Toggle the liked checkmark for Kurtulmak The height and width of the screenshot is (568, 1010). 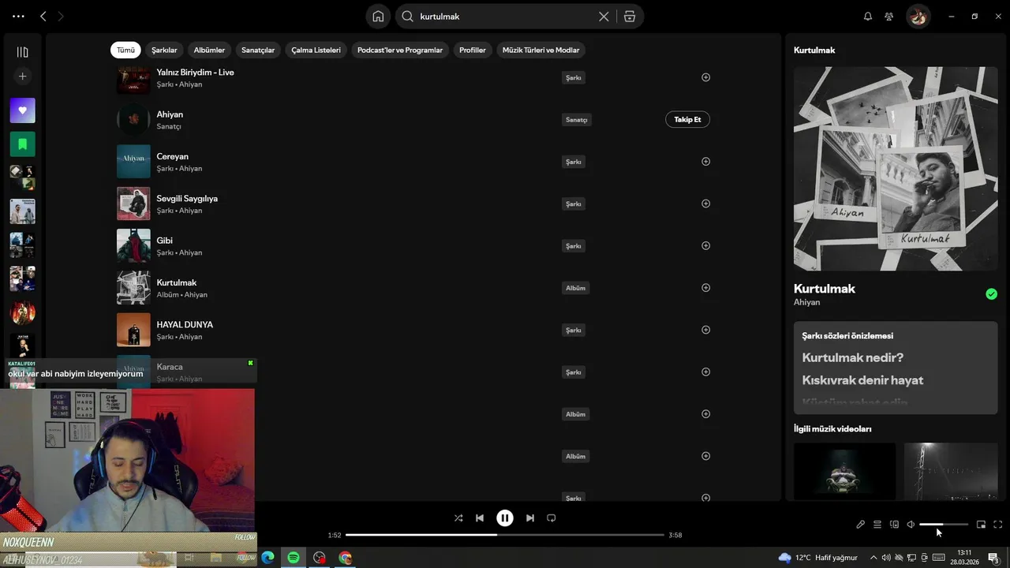point(991,294)
